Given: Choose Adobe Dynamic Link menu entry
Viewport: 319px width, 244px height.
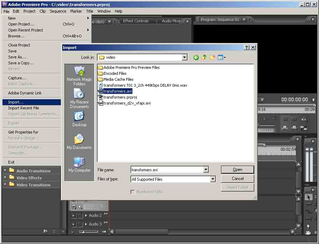Looking at the screenshot, I should [32, 93].
